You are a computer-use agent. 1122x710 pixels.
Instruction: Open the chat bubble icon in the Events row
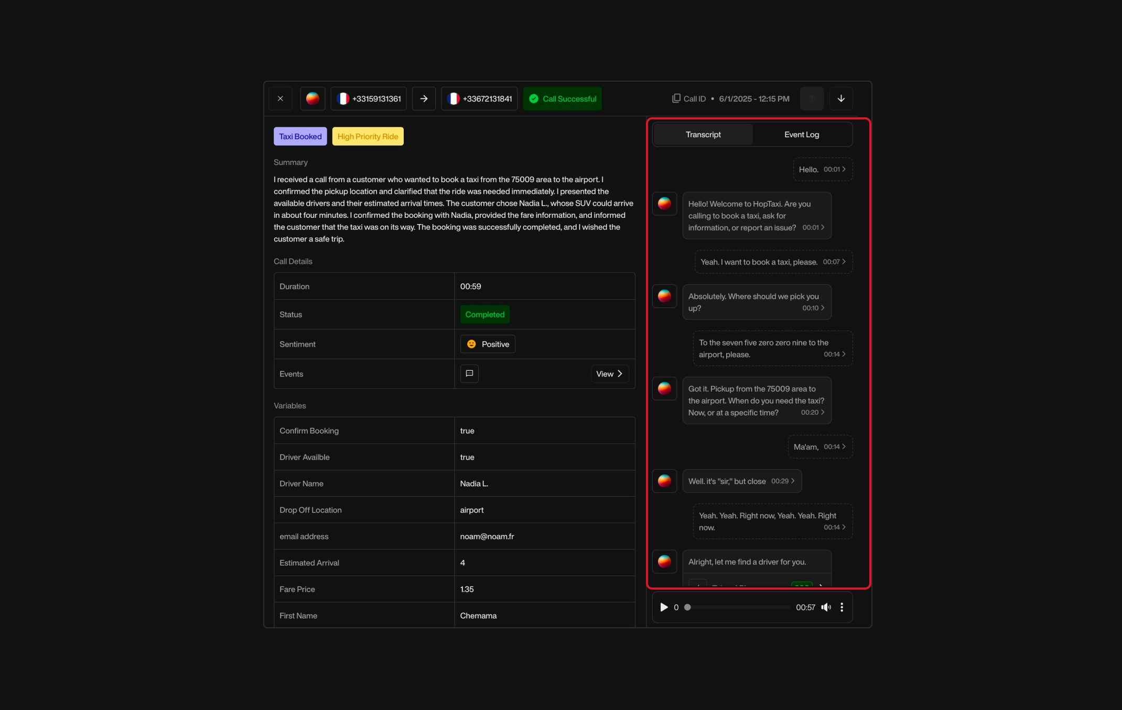tap(469, 373)
